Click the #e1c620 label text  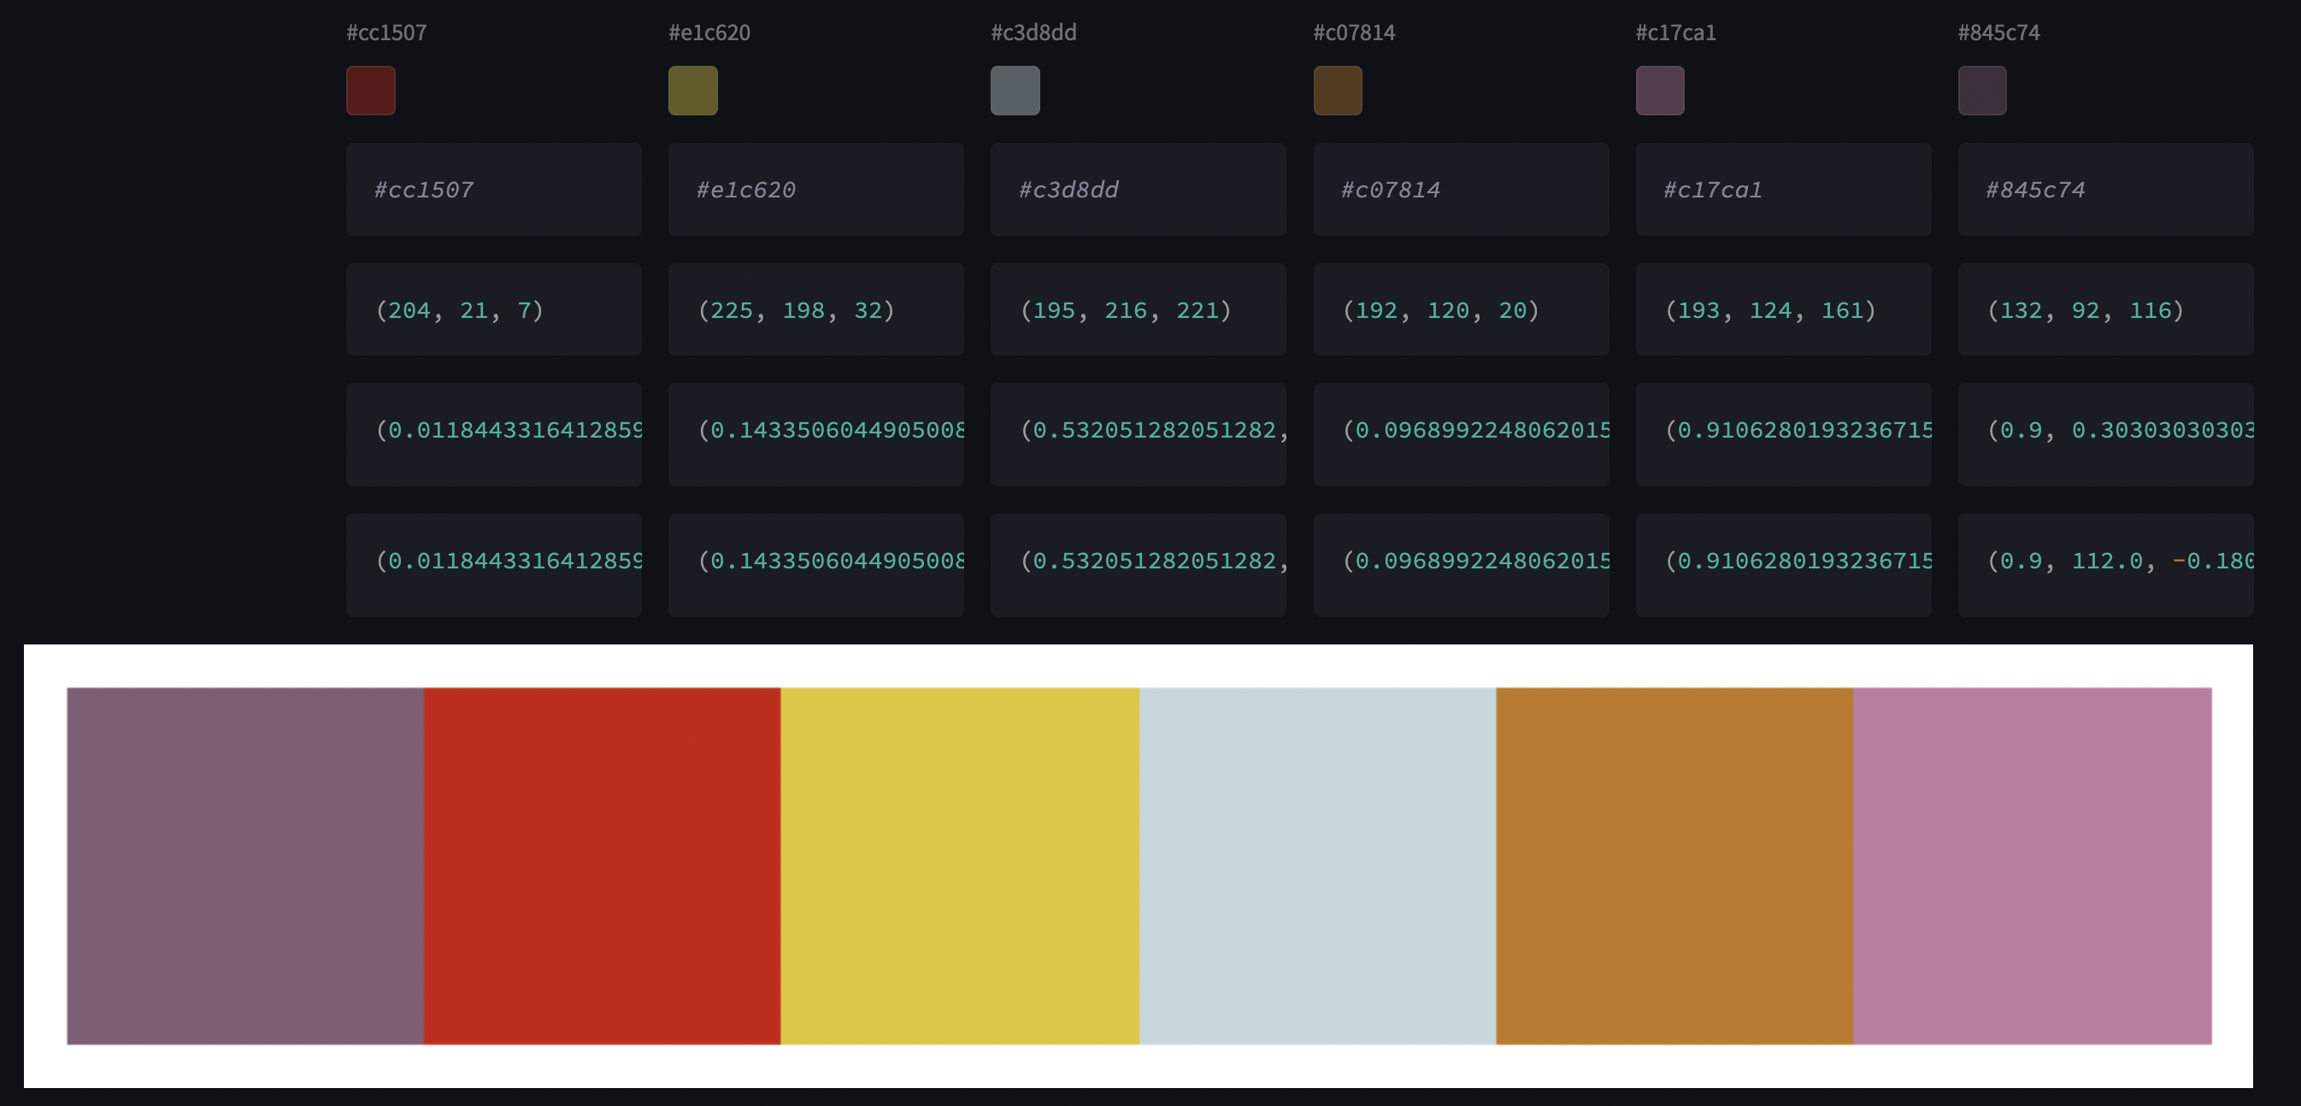point(709,33)
